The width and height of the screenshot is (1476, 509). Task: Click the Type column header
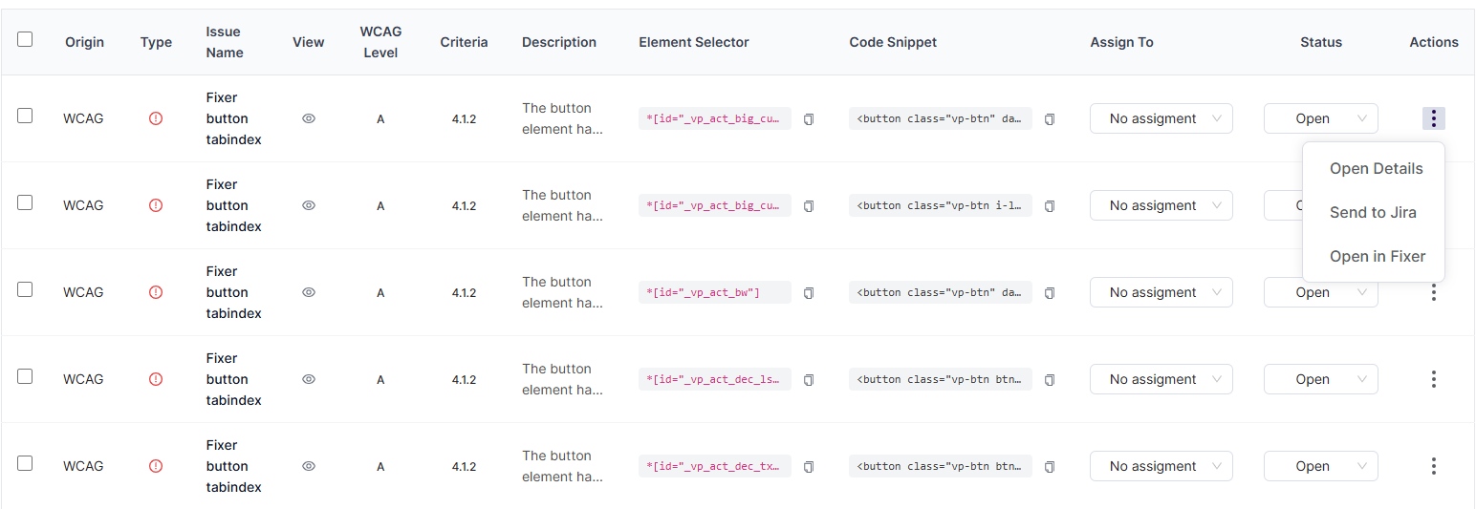point(156,42)
